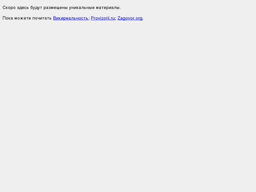Click the word "можете" before the links
The image size is (256, 192).
tap(23, 18)
